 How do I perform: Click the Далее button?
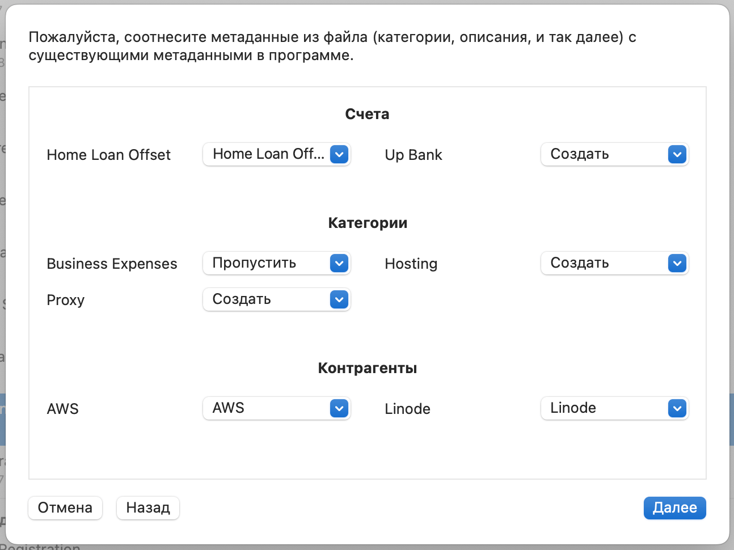674,508
